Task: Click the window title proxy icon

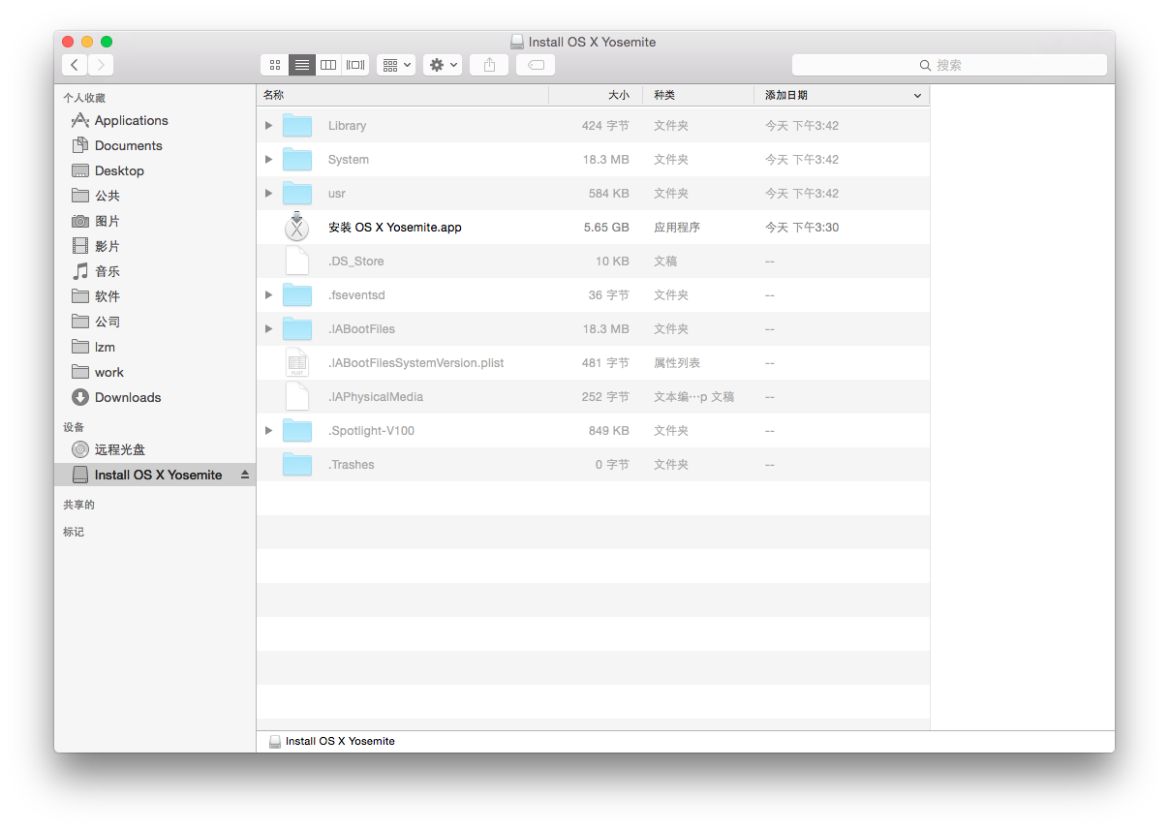Action: coord(518,42)
